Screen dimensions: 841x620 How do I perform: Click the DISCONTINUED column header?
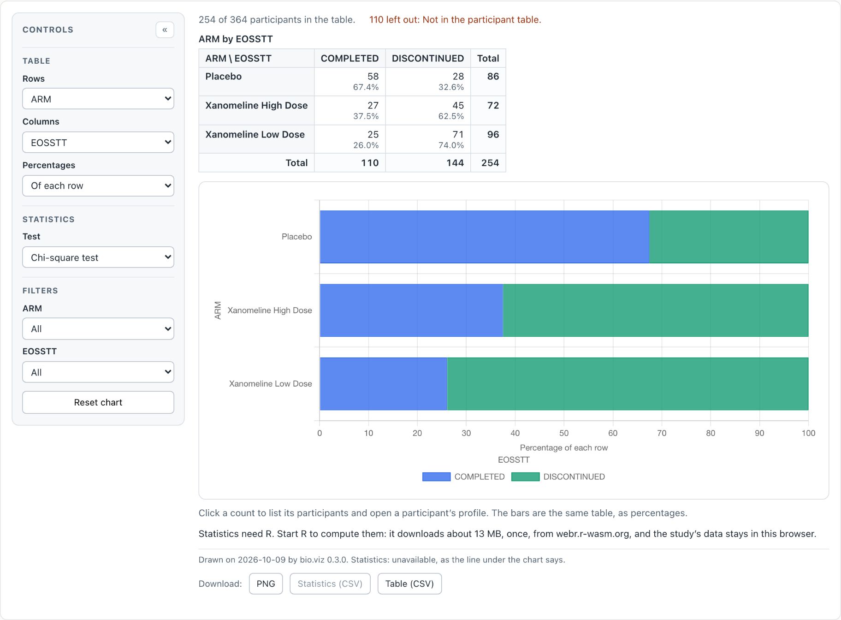point(428,59)
